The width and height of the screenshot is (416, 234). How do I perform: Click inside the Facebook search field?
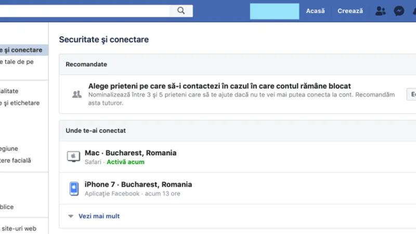coord(84,11)
